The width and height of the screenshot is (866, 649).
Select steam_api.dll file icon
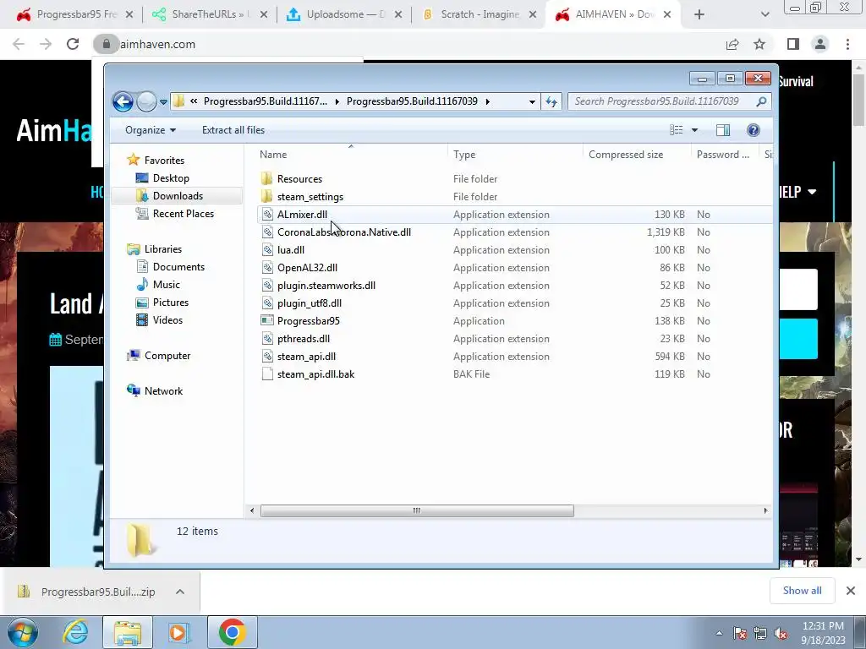(267, 357)
